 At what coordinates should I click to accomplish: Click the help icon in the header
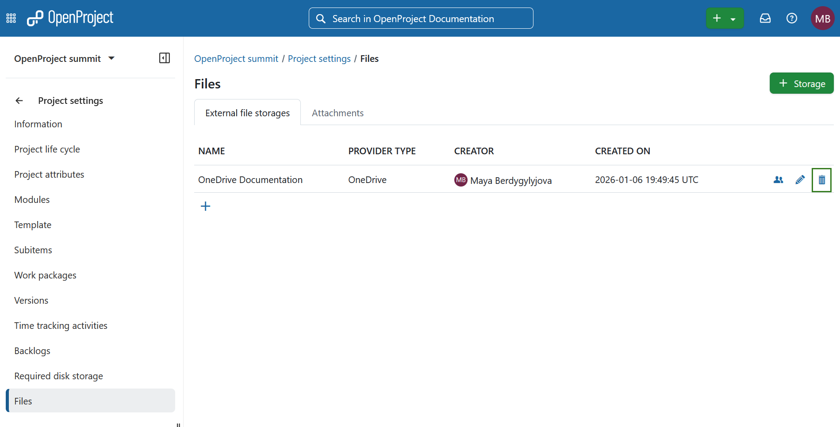[791, 18]
